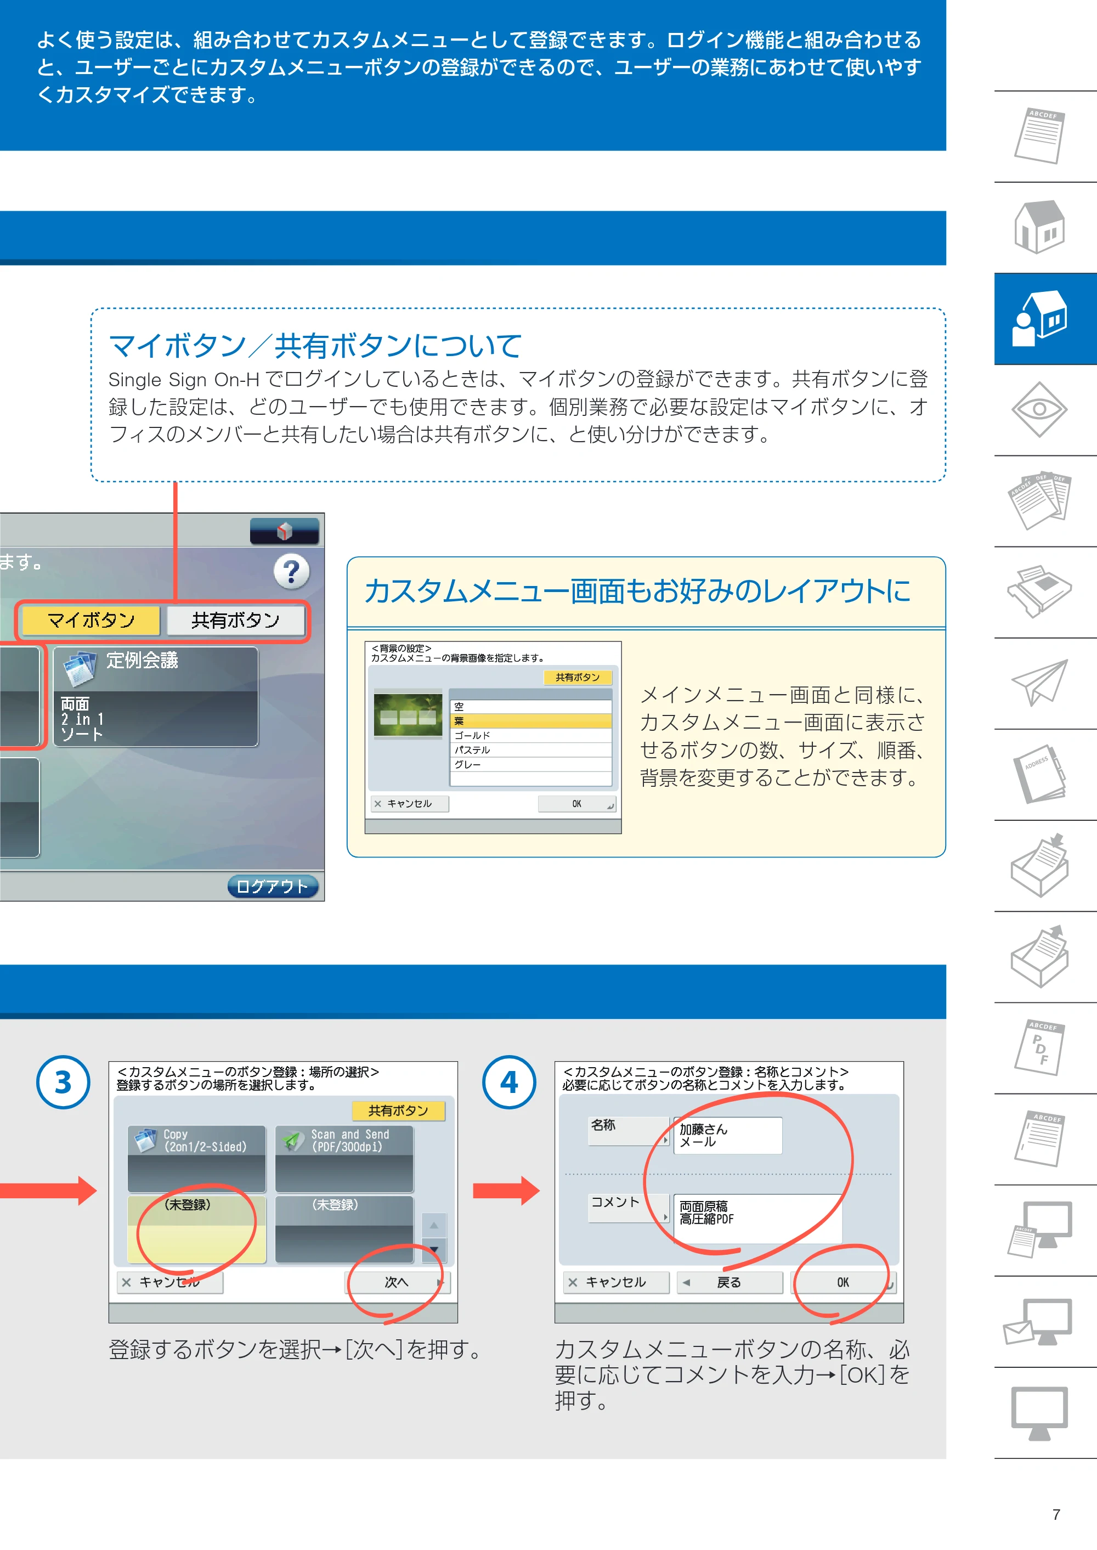This screenshot has height=1550, width=1097.
Task: Click the box icon with upward arrow
Action: [x=1039, y=957]
